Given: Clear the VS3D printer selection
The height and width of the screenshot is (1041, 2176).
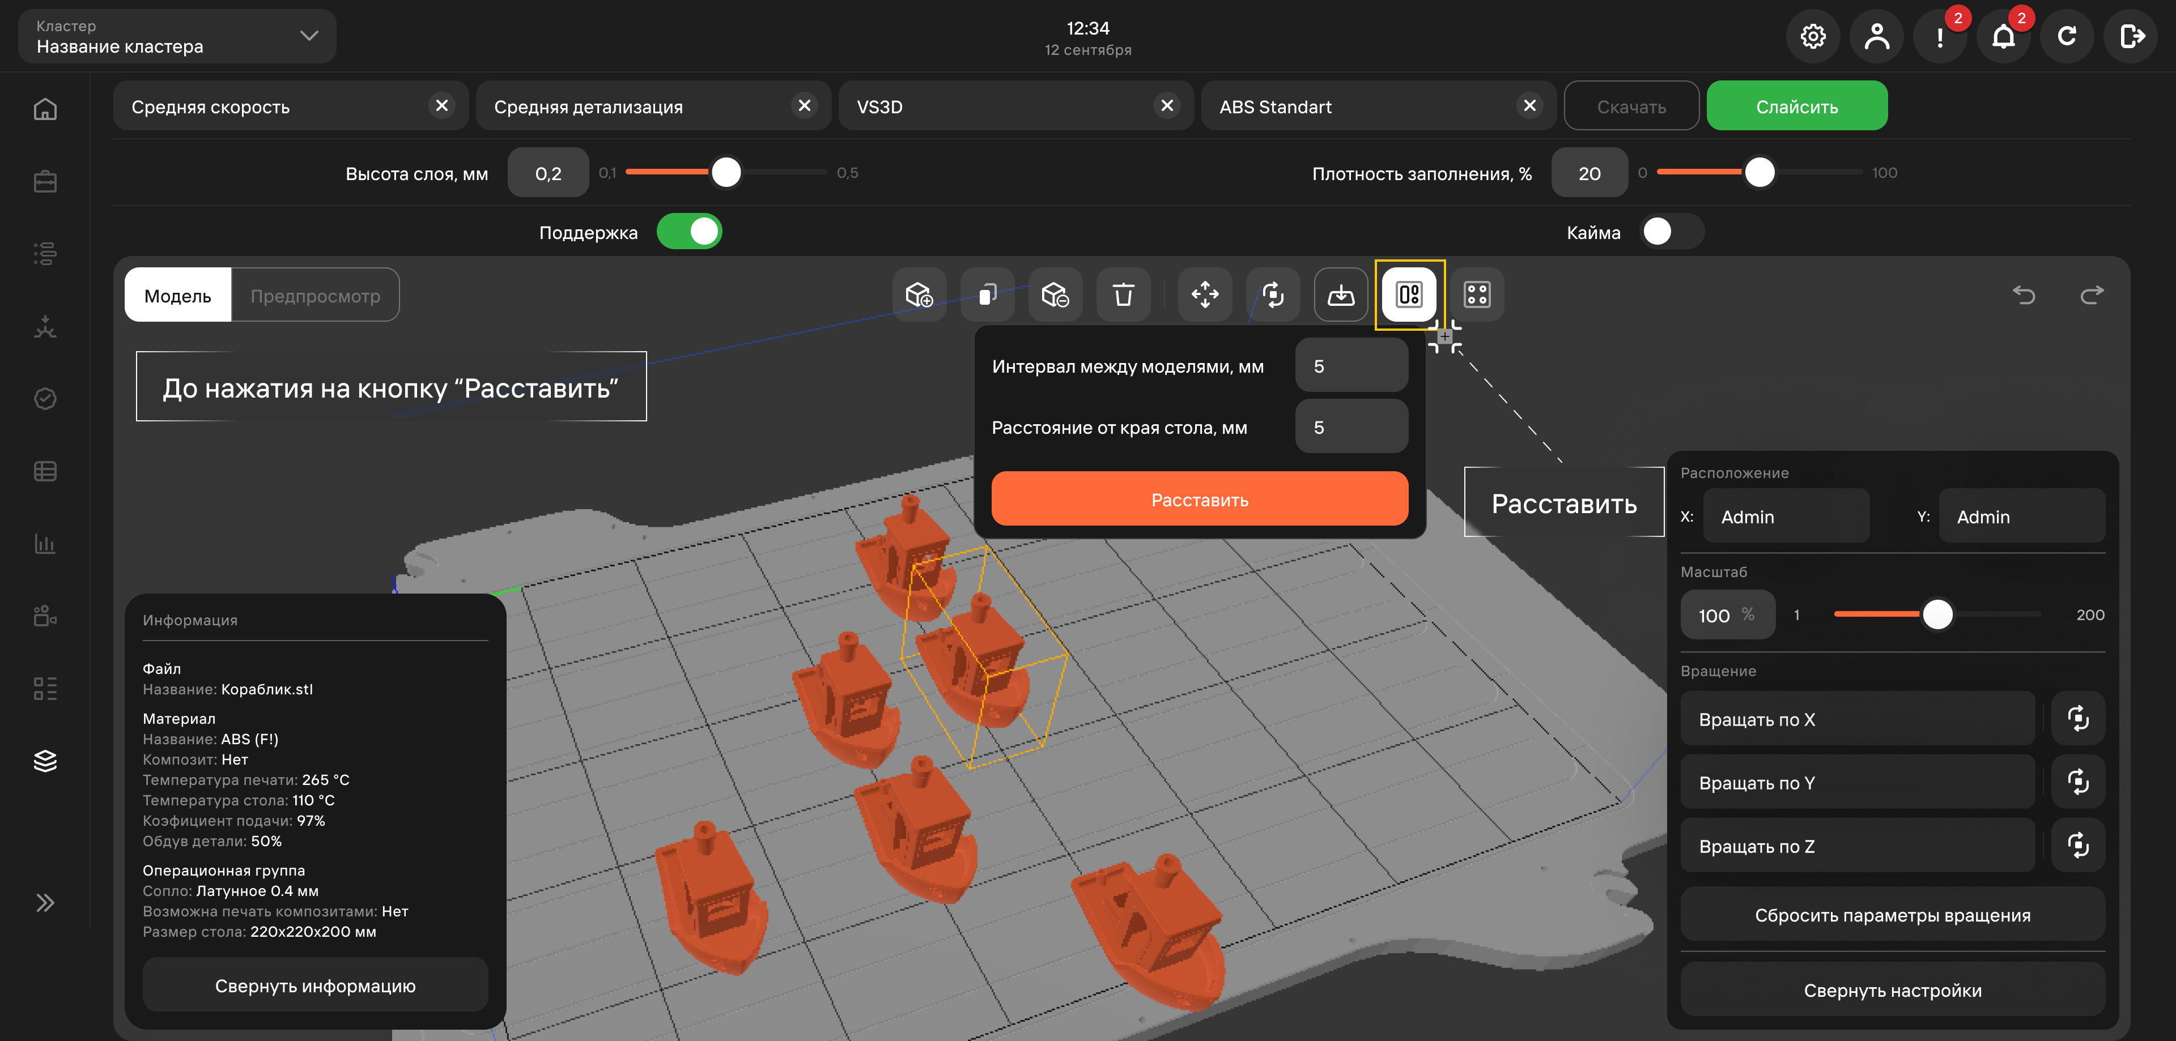Looking at the screenshot, I should tap(1167, 105).
